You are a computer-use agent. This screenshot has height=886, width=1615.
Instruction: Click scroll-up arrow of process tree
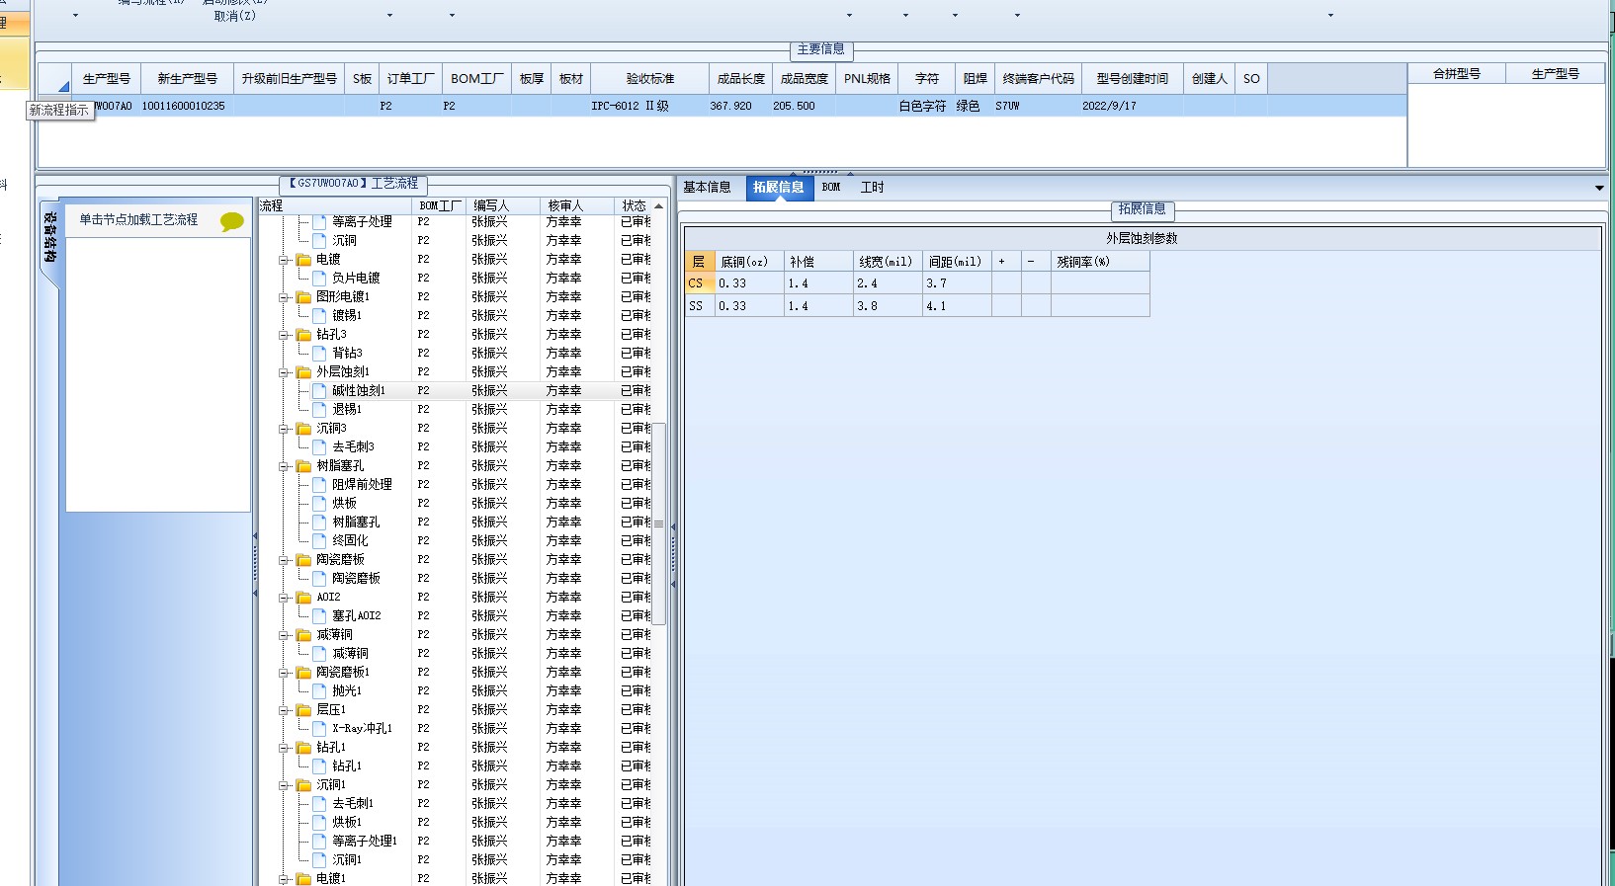(658, 205)
